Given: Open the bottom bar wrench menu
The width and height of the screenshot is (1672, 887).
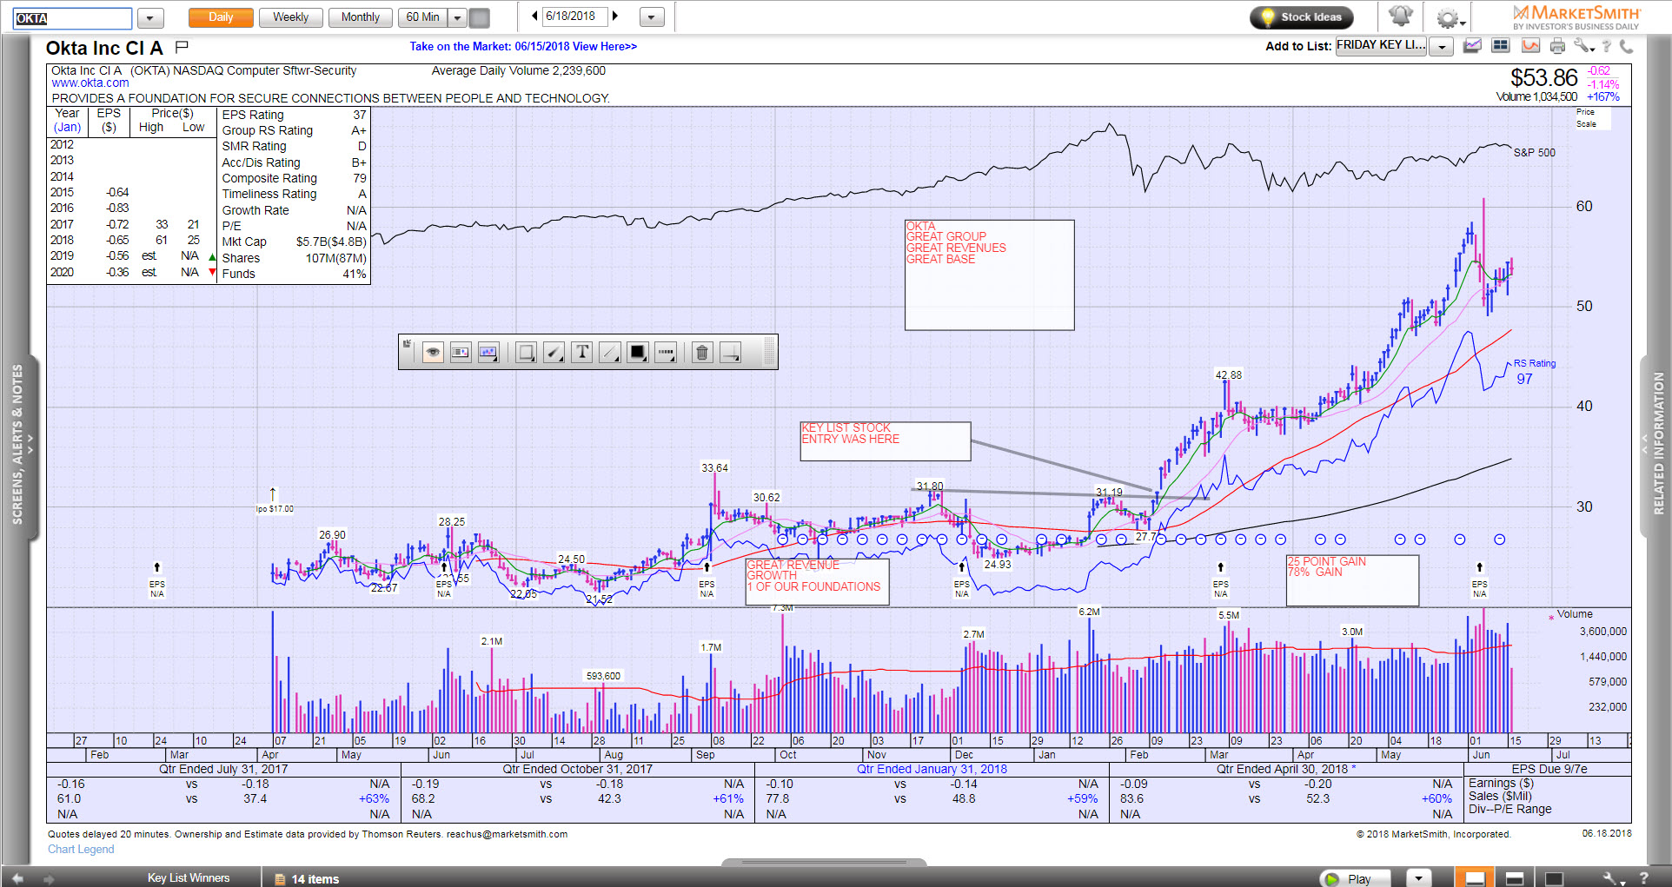Looking at the screenshot, I should click(x=1612, y=878).
